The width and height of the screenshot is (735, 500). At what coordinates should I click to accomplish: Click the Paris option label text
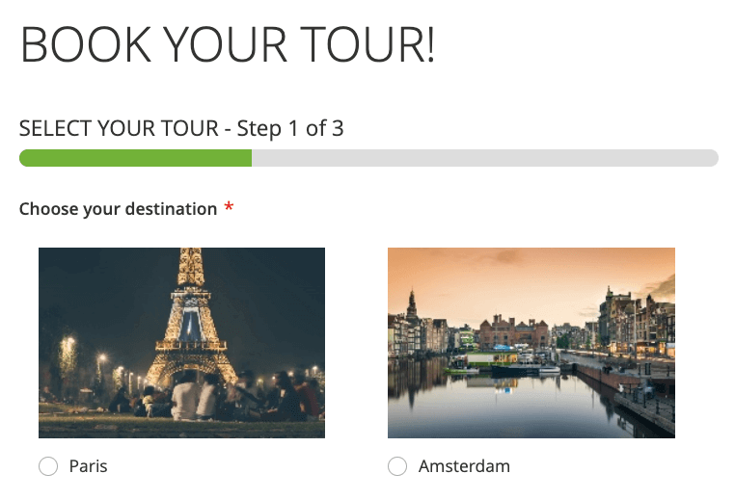coord(88,467)
